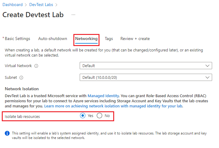219x148 pixels.
Task: Click the chevron after DevTest Labs breadcrumb
Action: (56, 5)
